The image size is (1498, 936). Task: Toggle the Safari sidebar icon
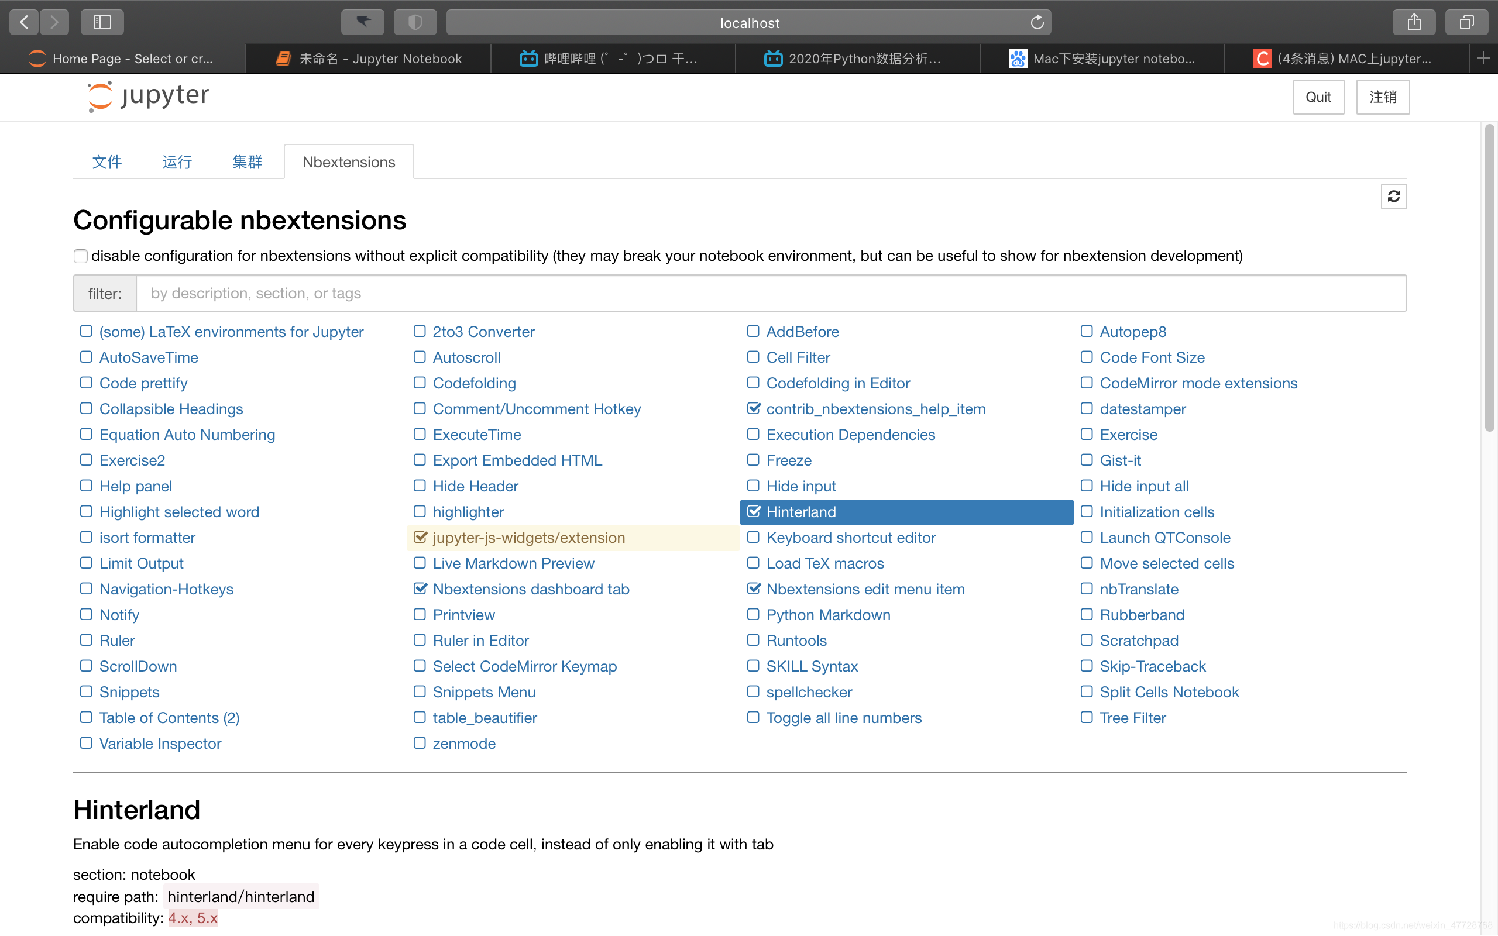click(102, 23)
